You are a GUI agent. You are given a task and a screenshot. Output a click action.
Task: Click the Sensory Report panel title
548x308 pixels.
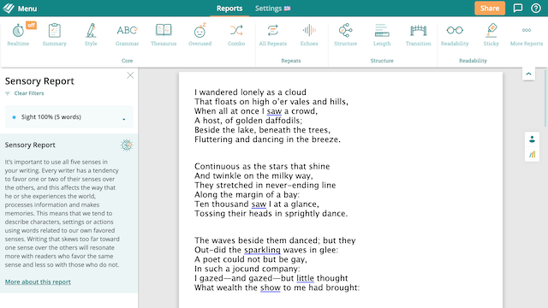(x=39, y=81)
